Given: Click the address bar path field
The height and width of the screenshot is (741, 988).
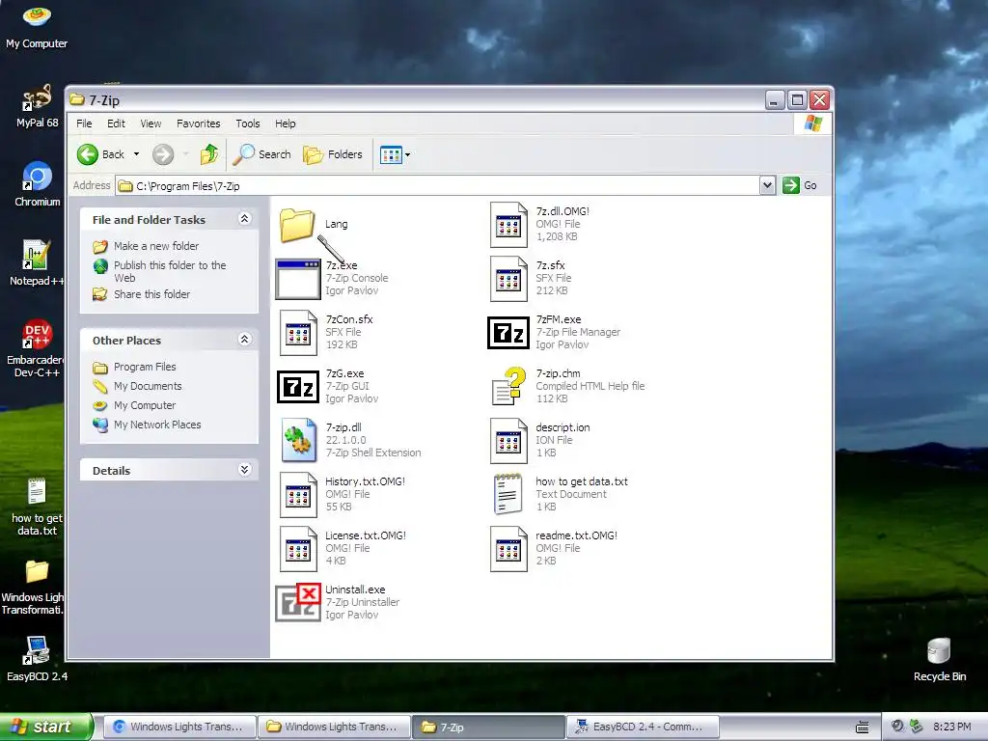Looking at the screenshot, I should 437,186.
